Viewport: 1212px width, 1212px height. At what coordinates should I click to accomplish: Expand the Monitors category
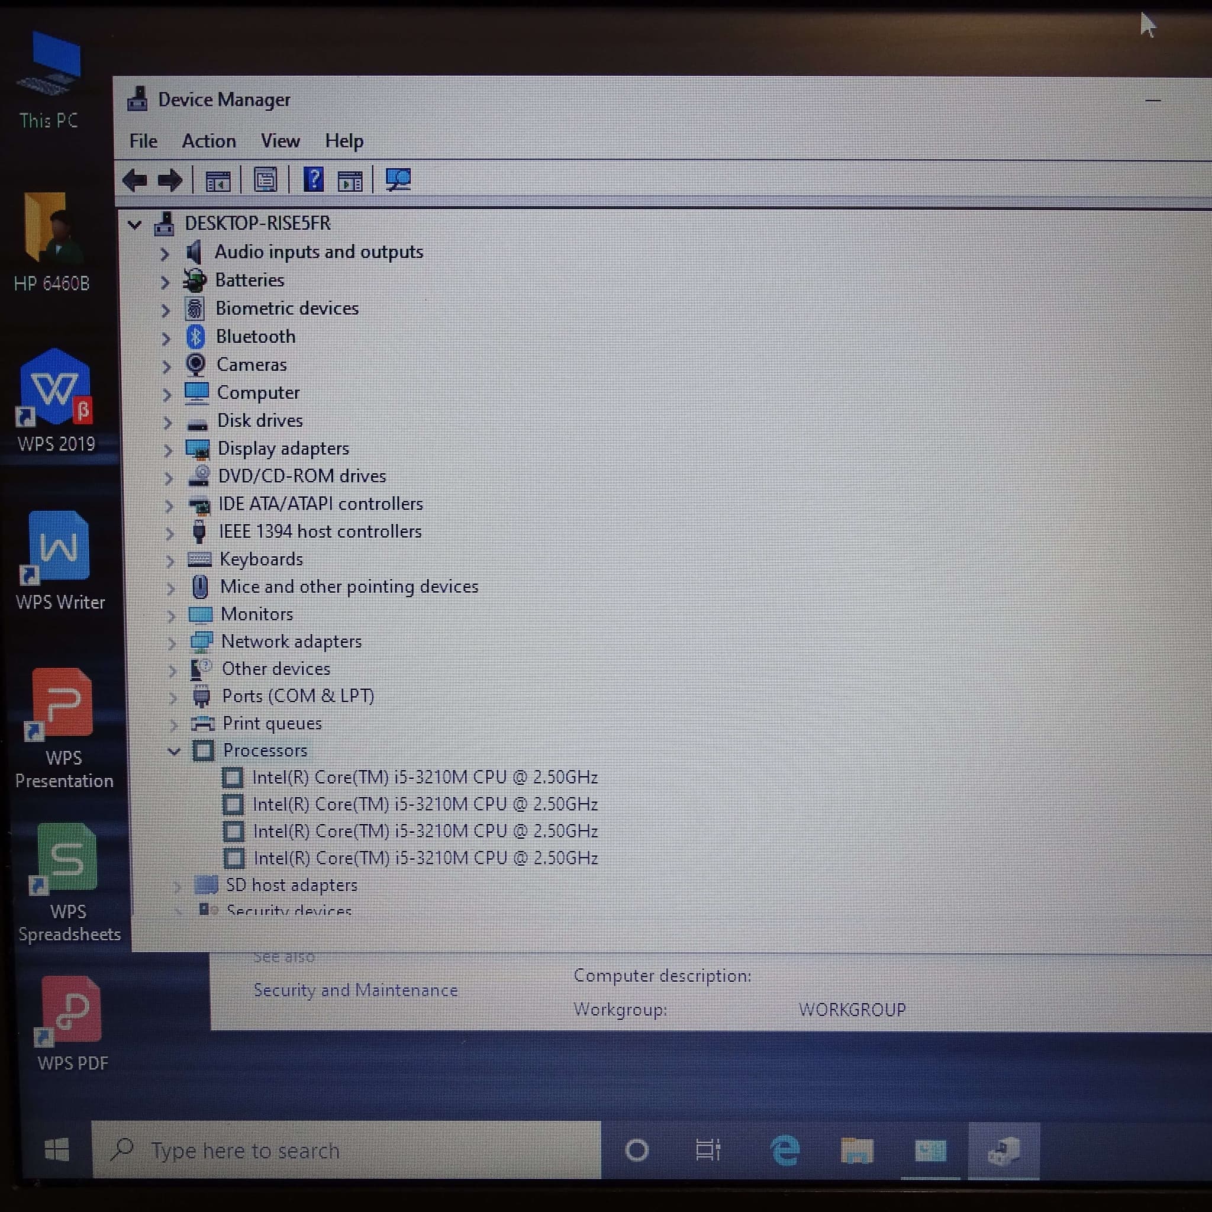[170, 615]
